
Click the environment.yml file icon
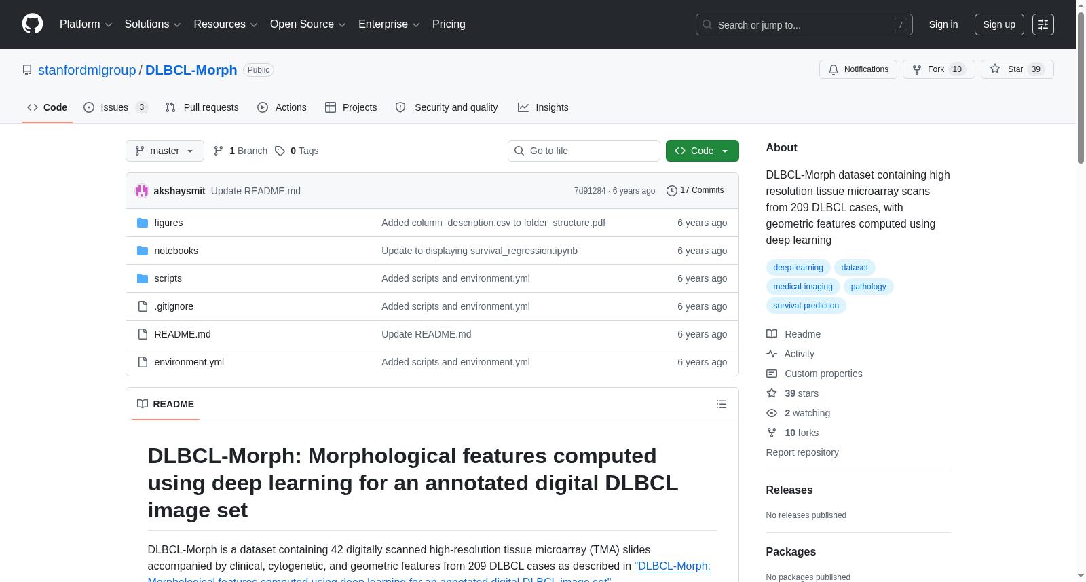coord(143,362)
